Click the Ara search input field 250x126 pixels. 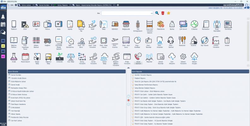click(127, 13)
